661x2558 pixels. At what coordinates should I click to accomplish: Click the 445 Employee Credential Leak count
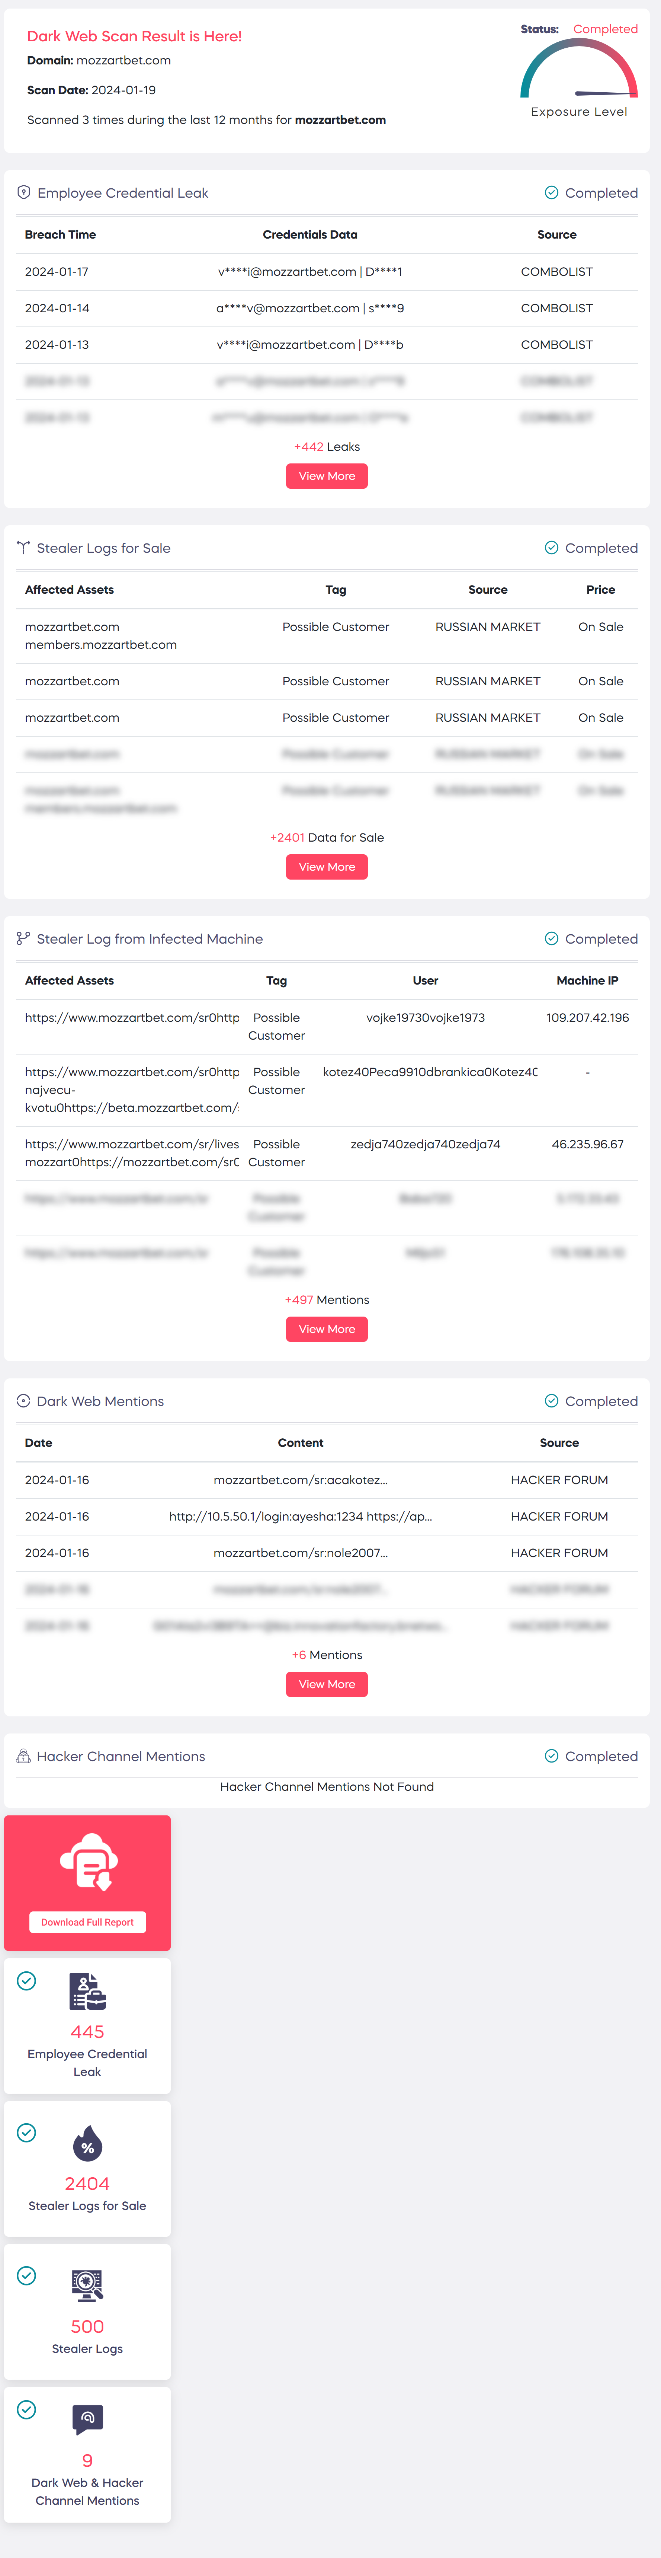(x=87, y=2032)
